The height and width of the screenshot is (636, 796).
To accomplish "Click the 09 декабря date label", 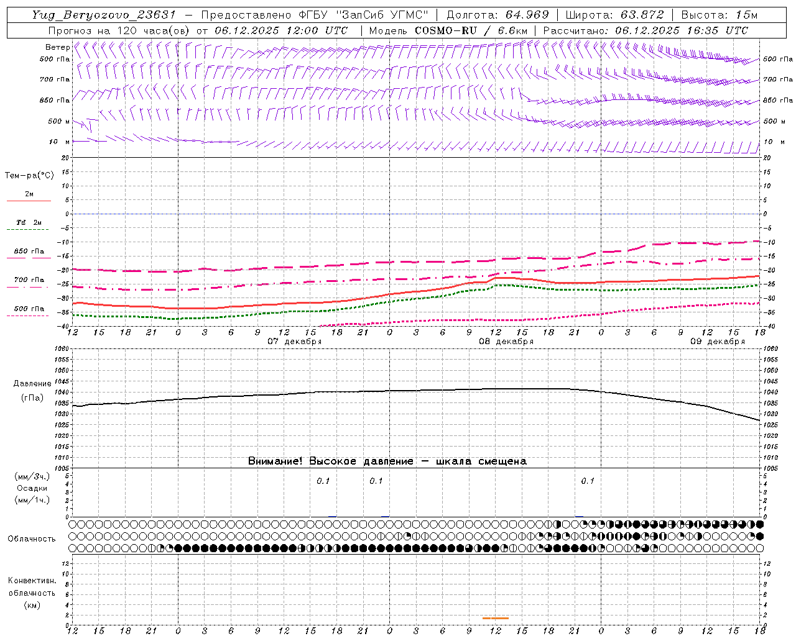I will point(718,342).
